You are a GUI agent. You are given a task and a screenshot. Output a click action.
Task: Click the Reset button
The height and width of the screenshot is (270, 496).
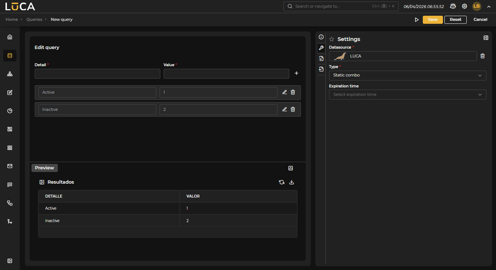[455, 20]
